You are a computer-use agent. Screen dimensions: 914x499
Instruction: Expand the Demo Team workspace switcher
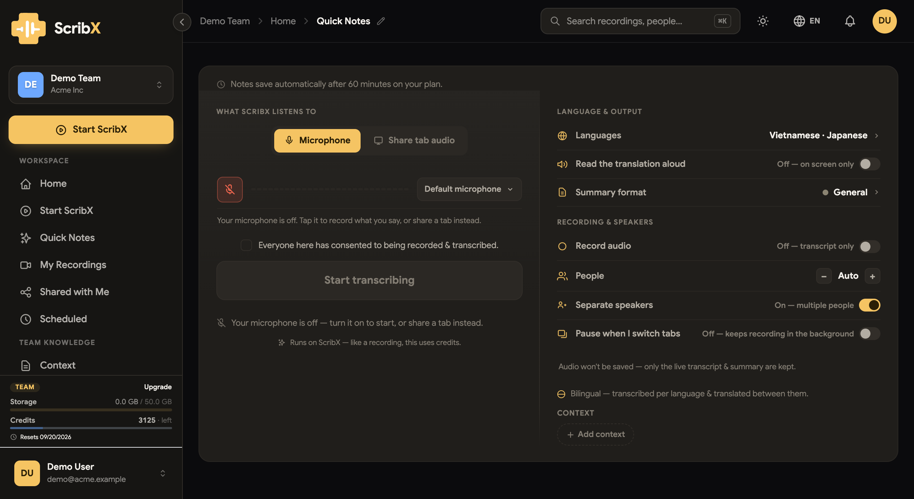[91, 84]
